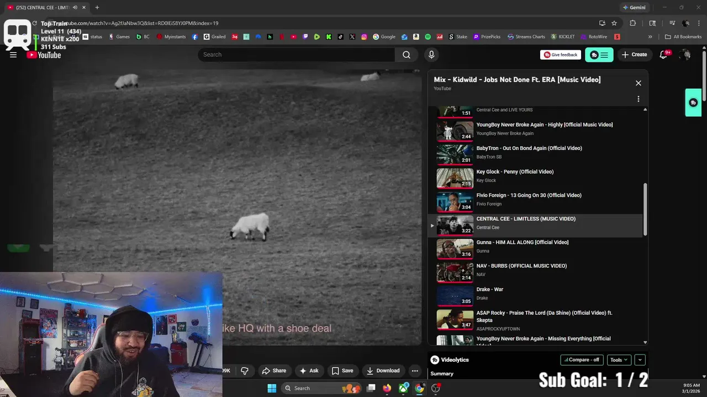Open the RotoWire bookmark
This screenshot has width=707, height=397.
(x=594, y=37)
